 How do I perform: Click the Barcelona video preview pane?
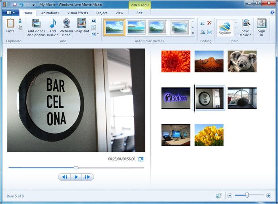[76, 100]
